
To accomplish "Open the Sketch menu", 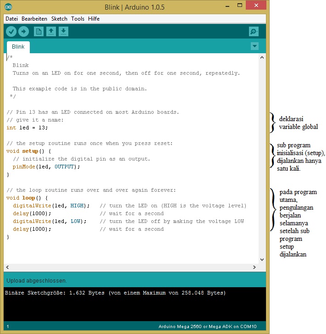I will (x=59, y=19).
